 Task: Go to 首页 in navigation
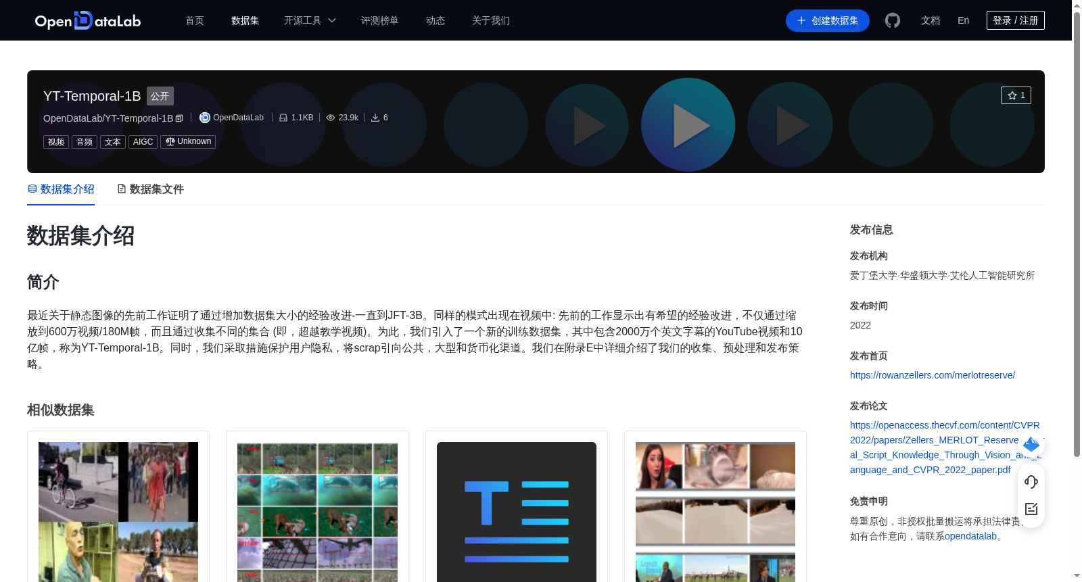click(195, 20)
